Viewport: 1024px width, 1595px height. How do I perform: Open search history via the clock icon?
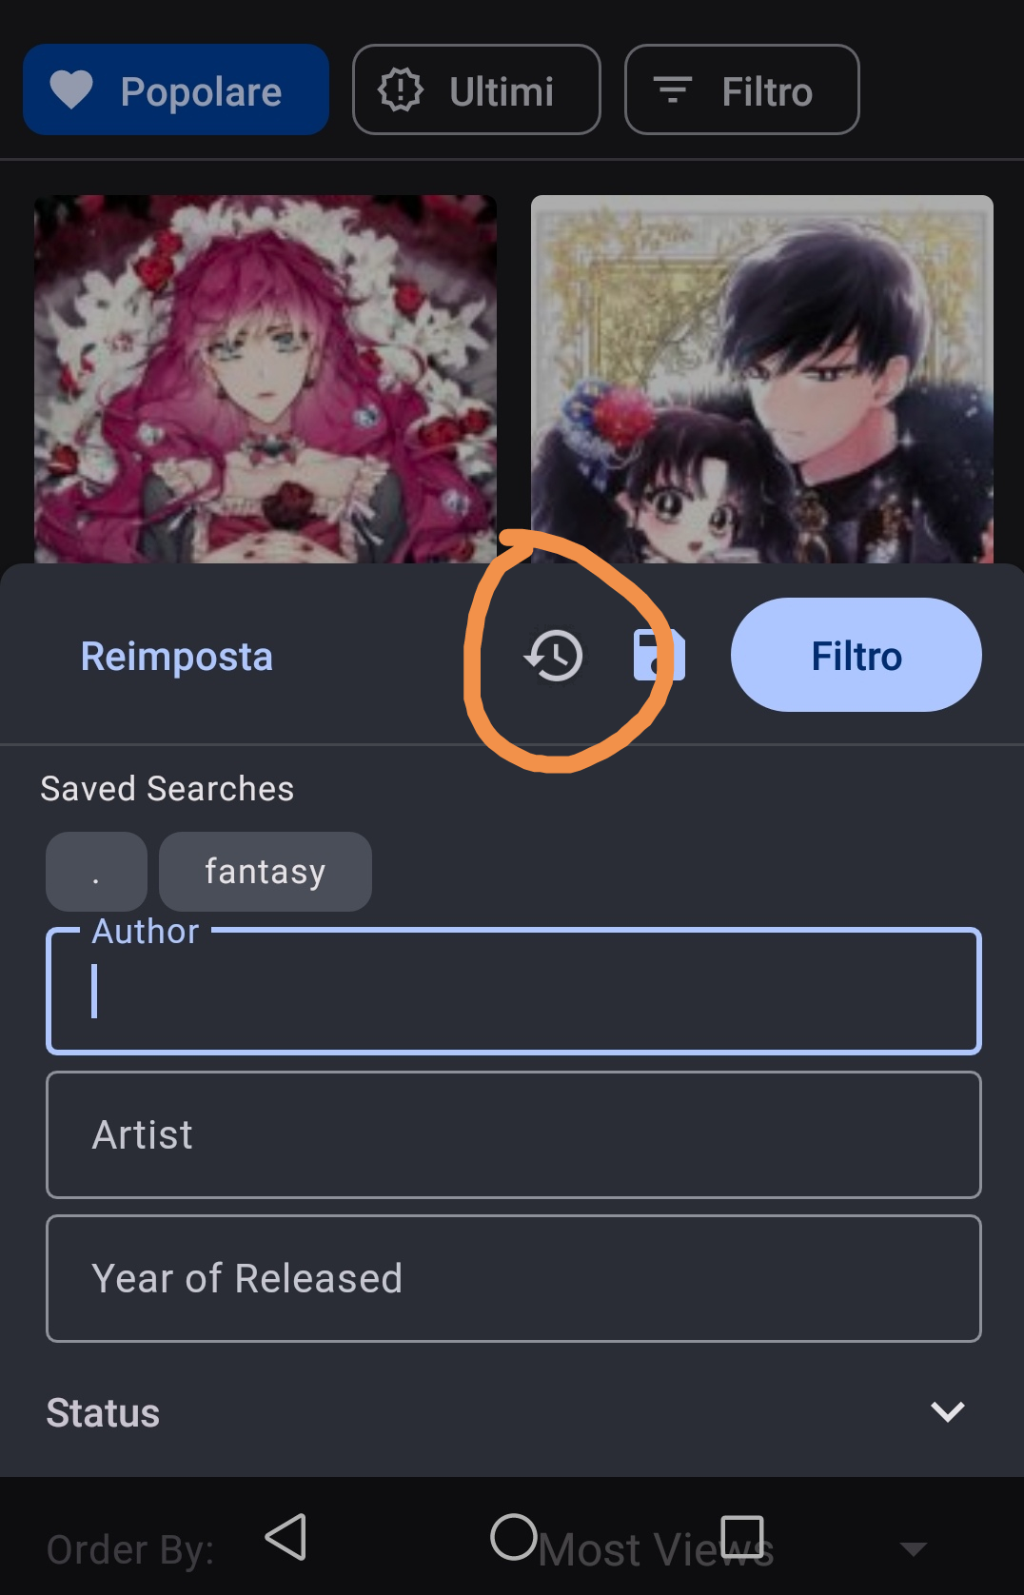(554, 655)
